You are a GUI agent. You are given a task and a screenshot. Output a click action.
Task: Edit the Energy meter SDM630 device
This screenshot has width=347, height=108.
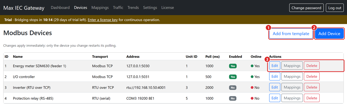(x=275, y=66)
